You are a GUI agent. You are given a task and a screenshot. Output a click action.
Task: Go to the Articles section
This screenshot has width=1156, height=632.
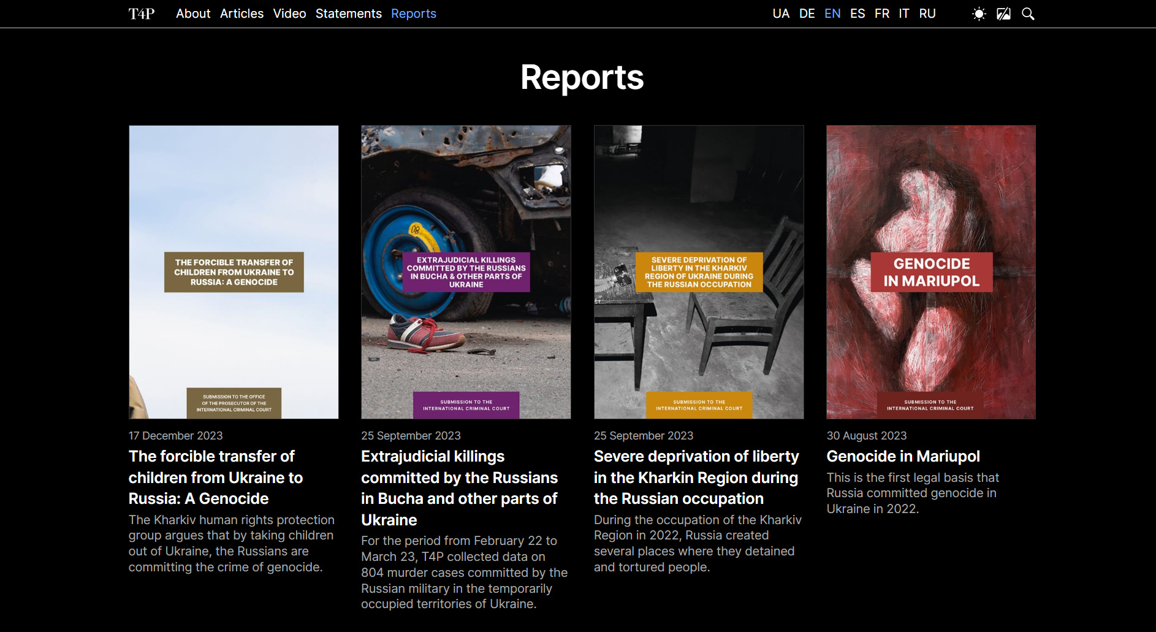[x=241, y=13]
